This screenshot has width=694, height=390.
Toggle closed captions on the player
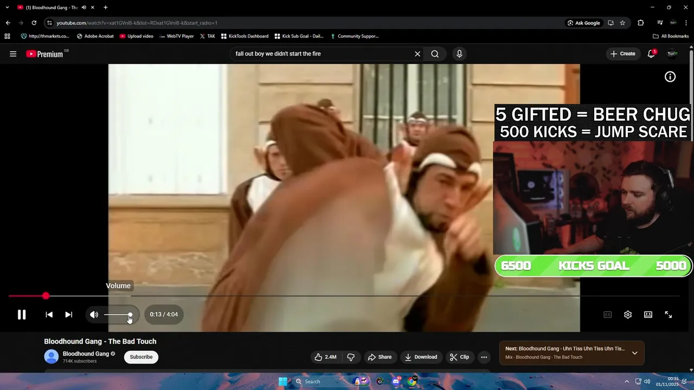608,315
